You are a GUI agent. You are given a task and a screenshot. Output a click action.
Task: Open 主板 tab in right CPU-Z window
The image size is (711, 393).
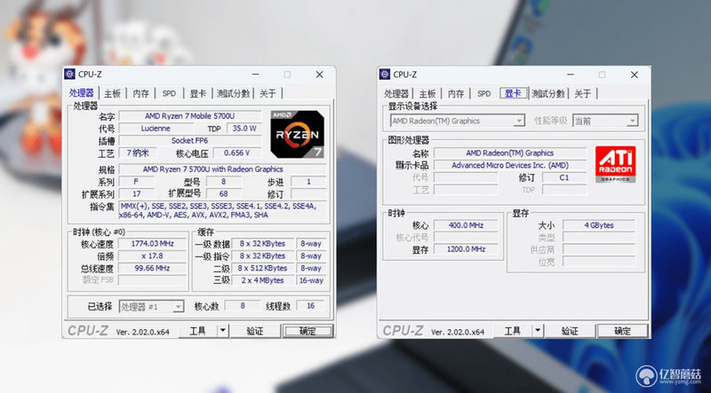coord(427,93)
